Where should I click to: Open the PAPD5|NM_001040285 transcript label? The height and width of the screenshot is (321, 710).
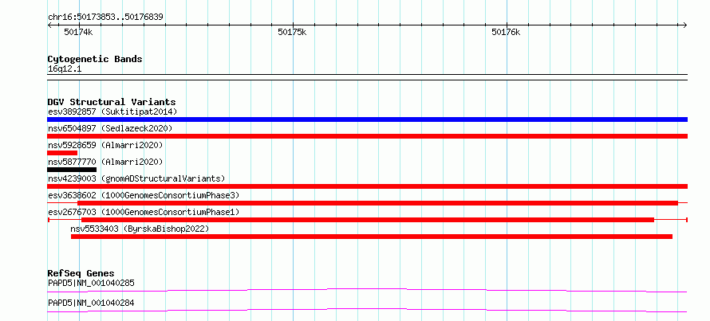pos(91,283)
